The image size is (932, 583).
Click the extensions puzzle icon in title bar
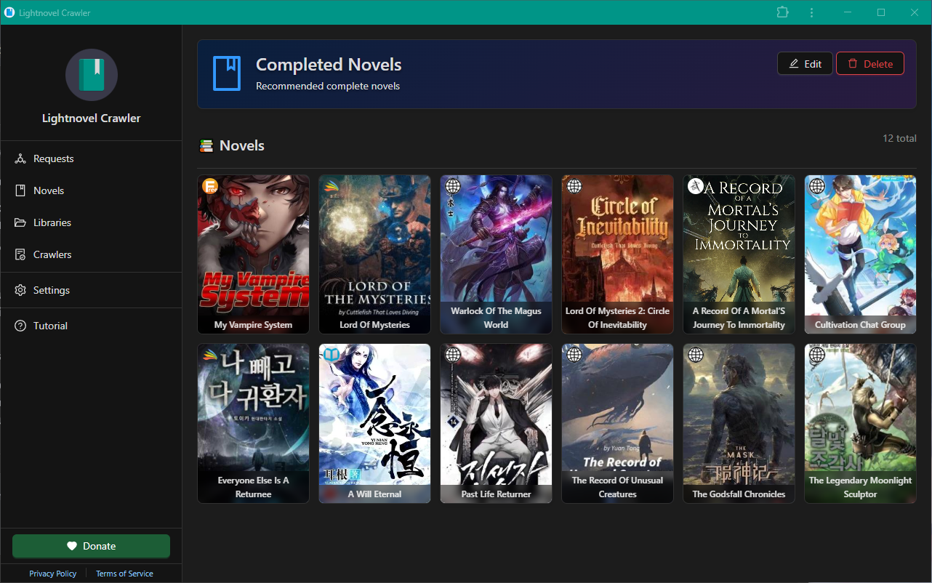click(x=782, y=12)
